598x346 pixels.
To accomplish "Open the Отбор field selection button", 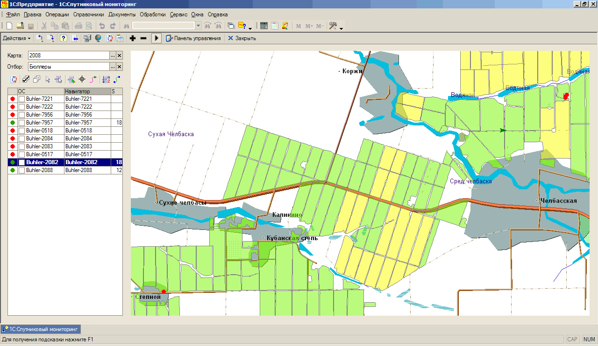I will [113, 66].
